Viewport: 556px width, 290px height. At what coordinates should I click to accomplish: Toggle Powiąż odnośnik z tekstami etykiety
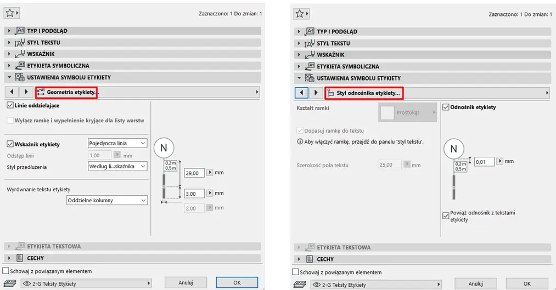[446, 216]
